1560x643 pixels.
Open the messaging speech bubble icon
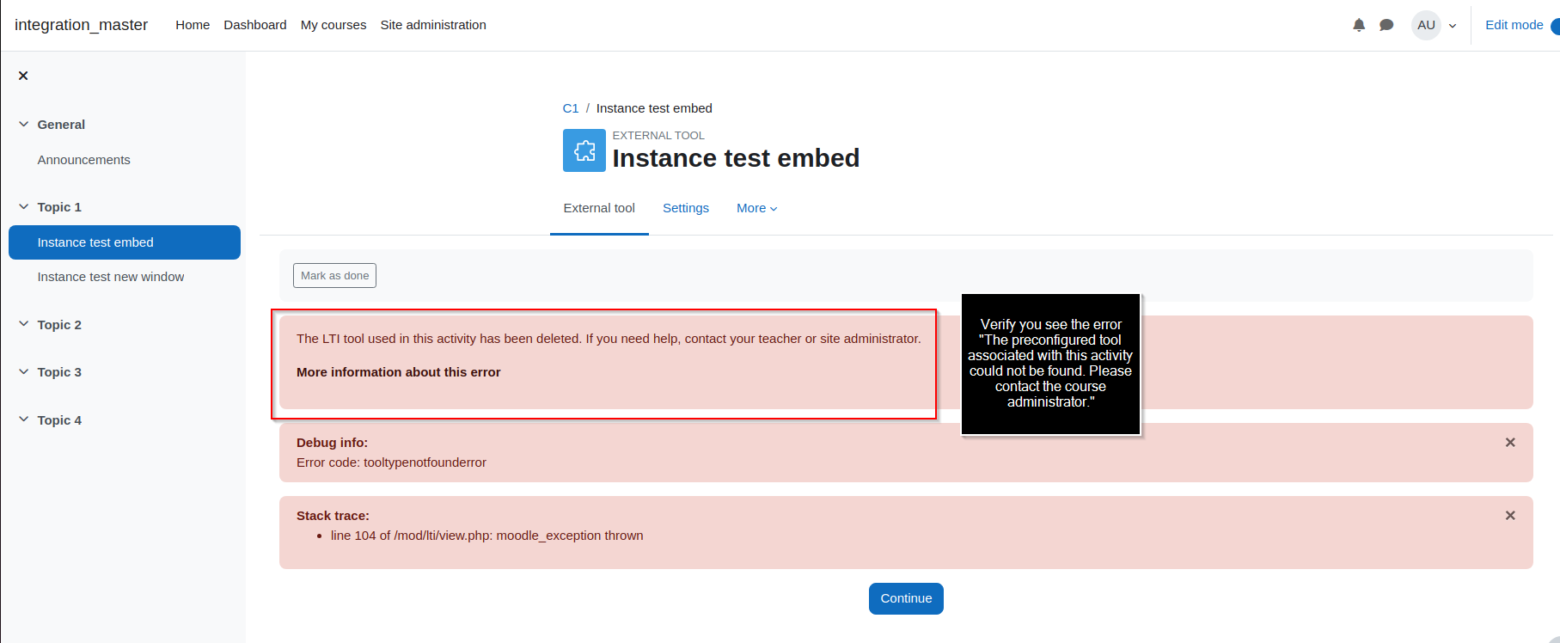click(1386, 25)
